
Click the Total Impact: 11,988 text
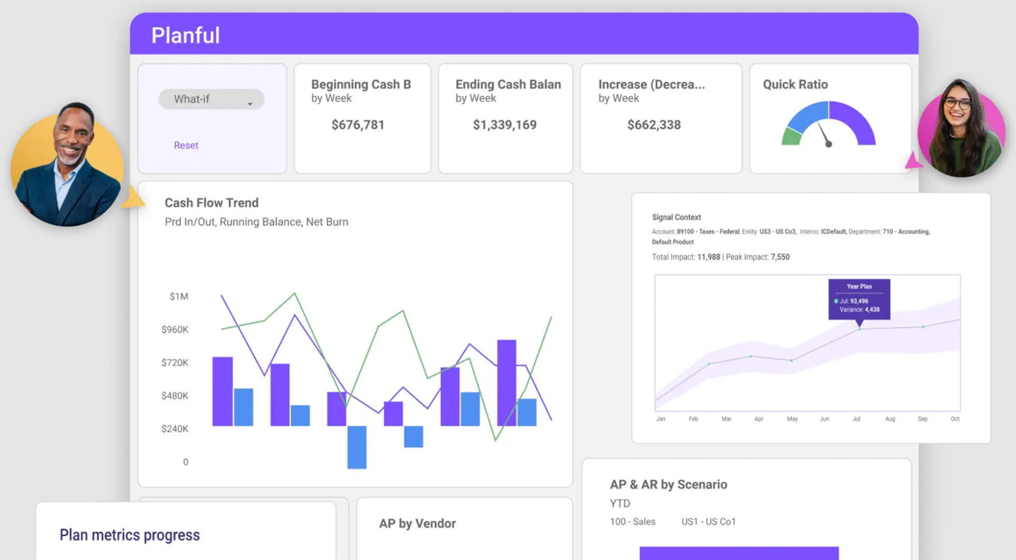click(686, 257)
